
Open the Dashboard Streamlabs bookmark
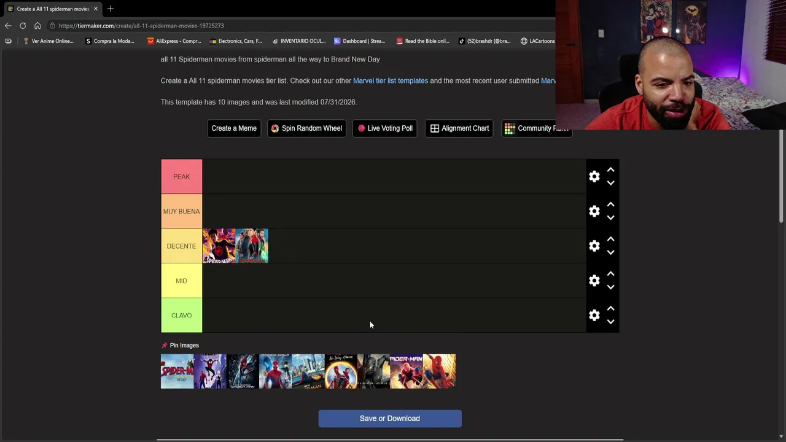[360, 41]
